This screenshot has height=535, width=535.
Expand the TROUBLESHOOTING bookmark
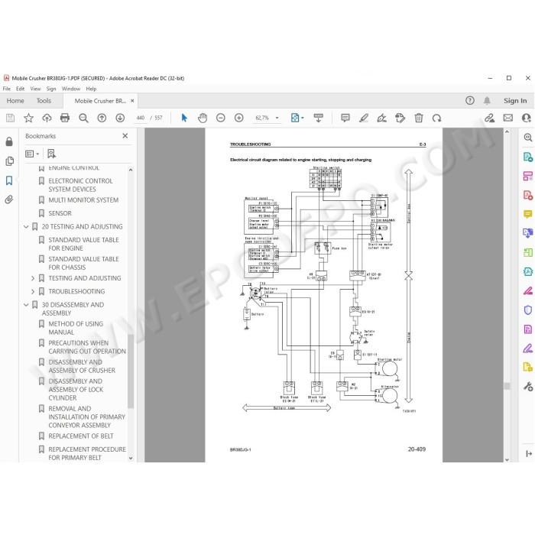pos(33,291)
